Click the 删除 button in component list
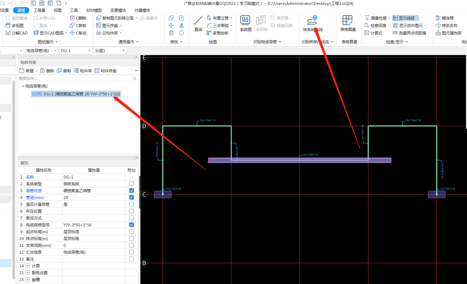 pyautogui.click(x=47, y=71)
